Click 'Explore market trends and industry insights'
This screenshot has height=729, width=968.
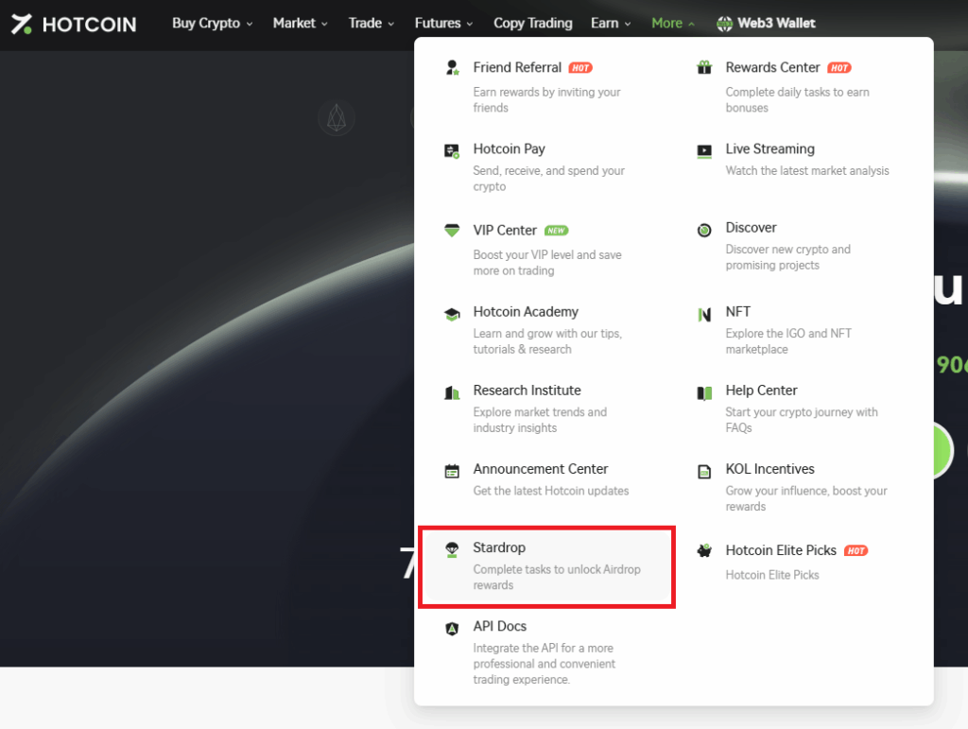click(540, 420)
